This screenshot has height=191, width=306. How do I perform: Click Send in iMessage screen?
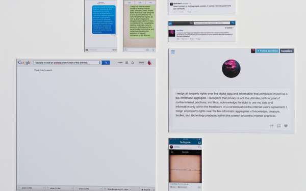click(114, 50)
